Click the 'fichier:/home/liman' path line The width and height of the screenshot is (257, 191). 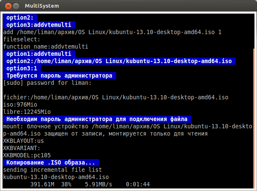(x=116, y=97)
